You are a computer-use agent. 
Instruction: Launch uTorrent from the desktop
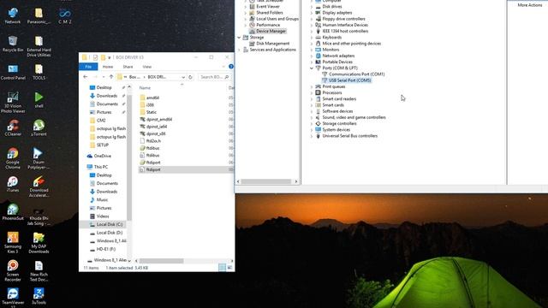point(39,127)
